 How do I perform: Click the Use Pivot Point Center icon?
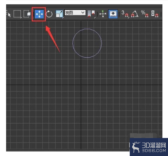coord(91,14)
